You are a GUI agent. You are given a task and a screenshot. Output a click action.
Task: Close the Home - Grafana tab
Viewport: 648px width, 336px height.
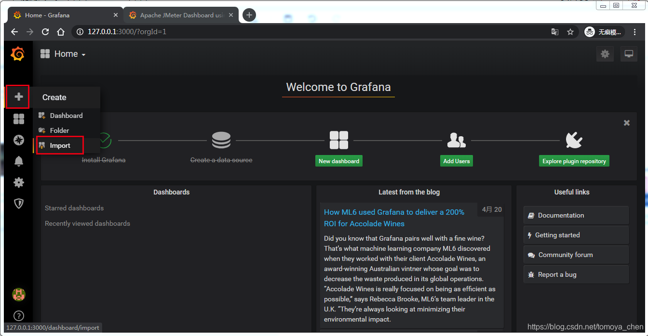click(x=115, y=15)
